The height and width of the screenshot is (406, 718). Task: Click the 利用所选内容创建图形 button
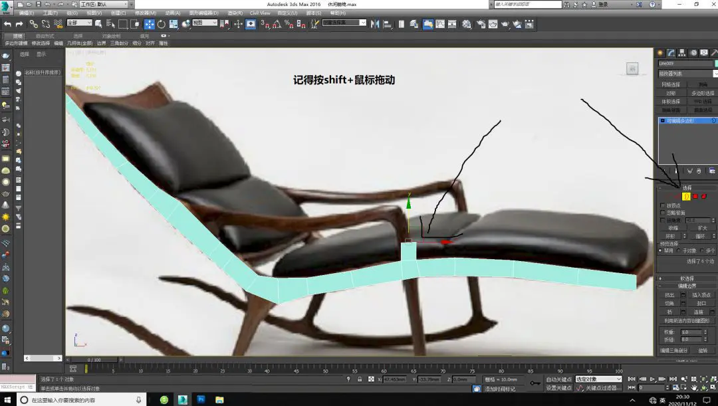pos(687,321)
